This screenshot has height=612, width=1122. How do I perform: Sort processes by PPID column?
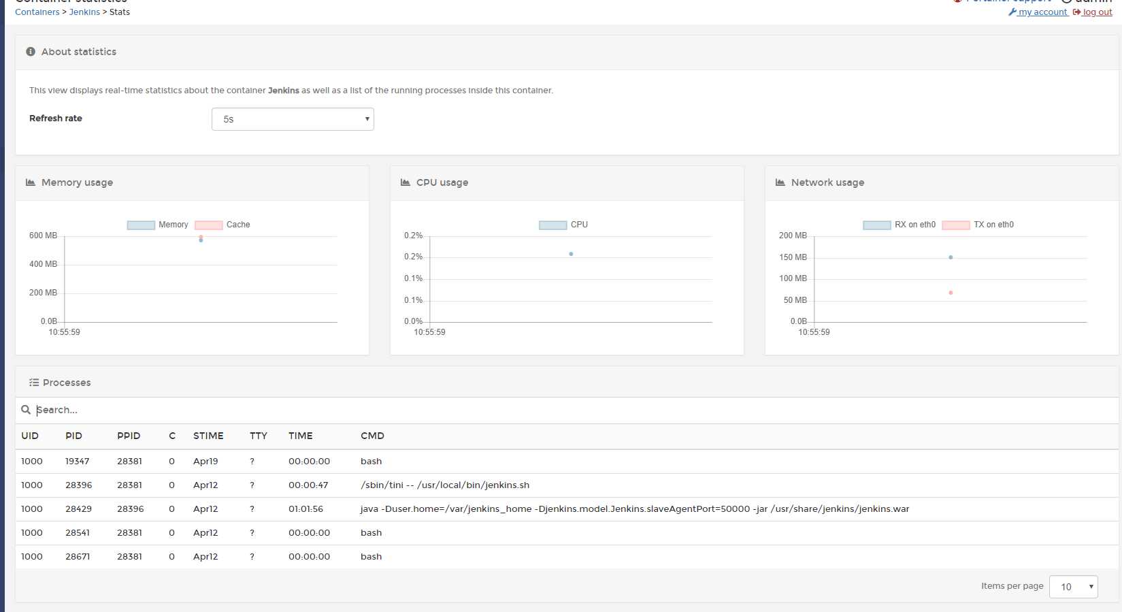pyautogui.click(x=129, y=436)
